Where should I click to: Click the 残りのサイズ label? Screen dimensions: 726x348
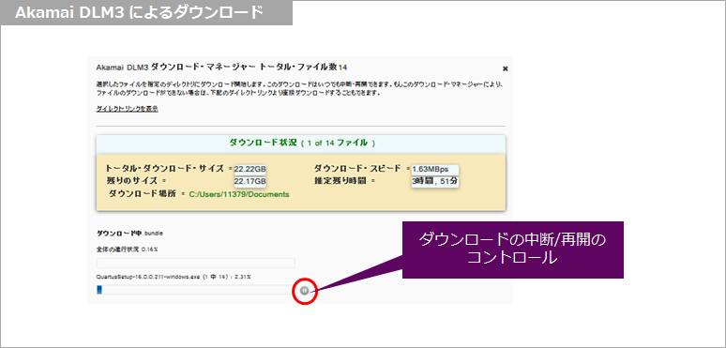[131, 180]
